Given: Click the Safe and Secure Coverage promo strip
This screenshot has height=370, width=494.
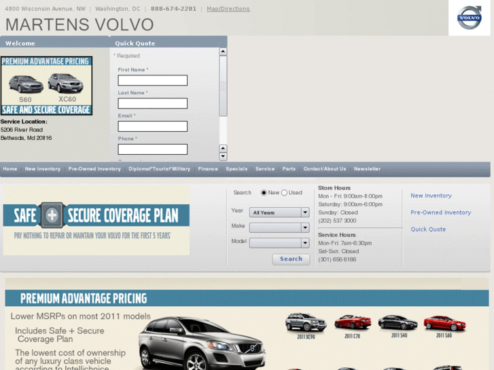Looking at the screenshot, I should click(x=46, y=110).
